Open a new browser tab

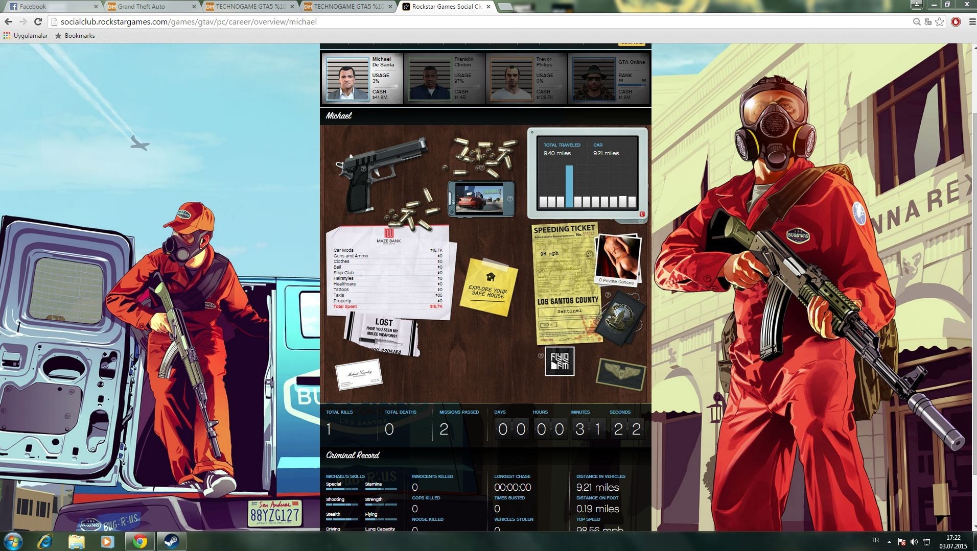pyautogui.click(x=505, y=7)
